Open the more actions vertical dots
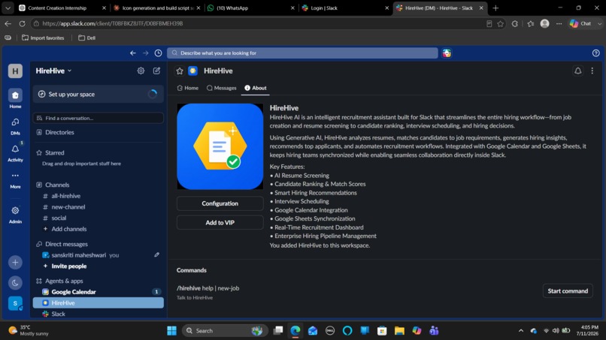 point(592,71)
